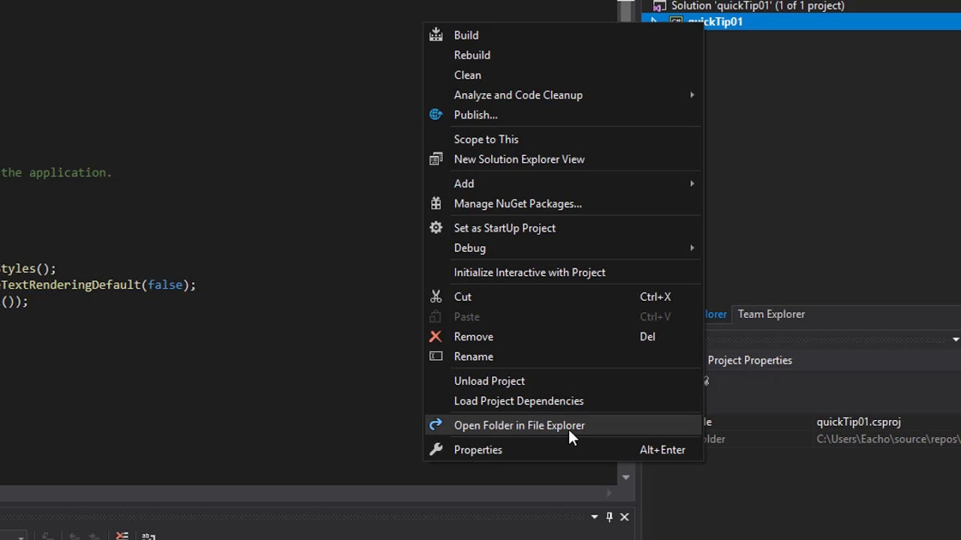Click the Build icon in context menu
The width and height of the screenshot is (961, 540).
coord(436,35)
